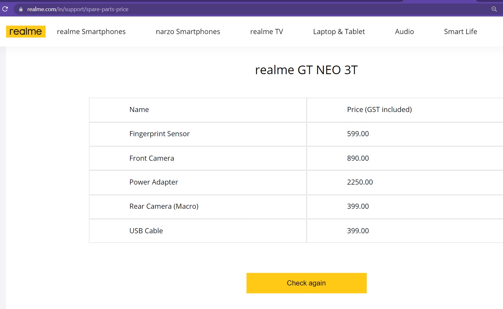Viewport: 503px width, 309px height.
Task: Click the realme logo
Action: coord(26,32)
